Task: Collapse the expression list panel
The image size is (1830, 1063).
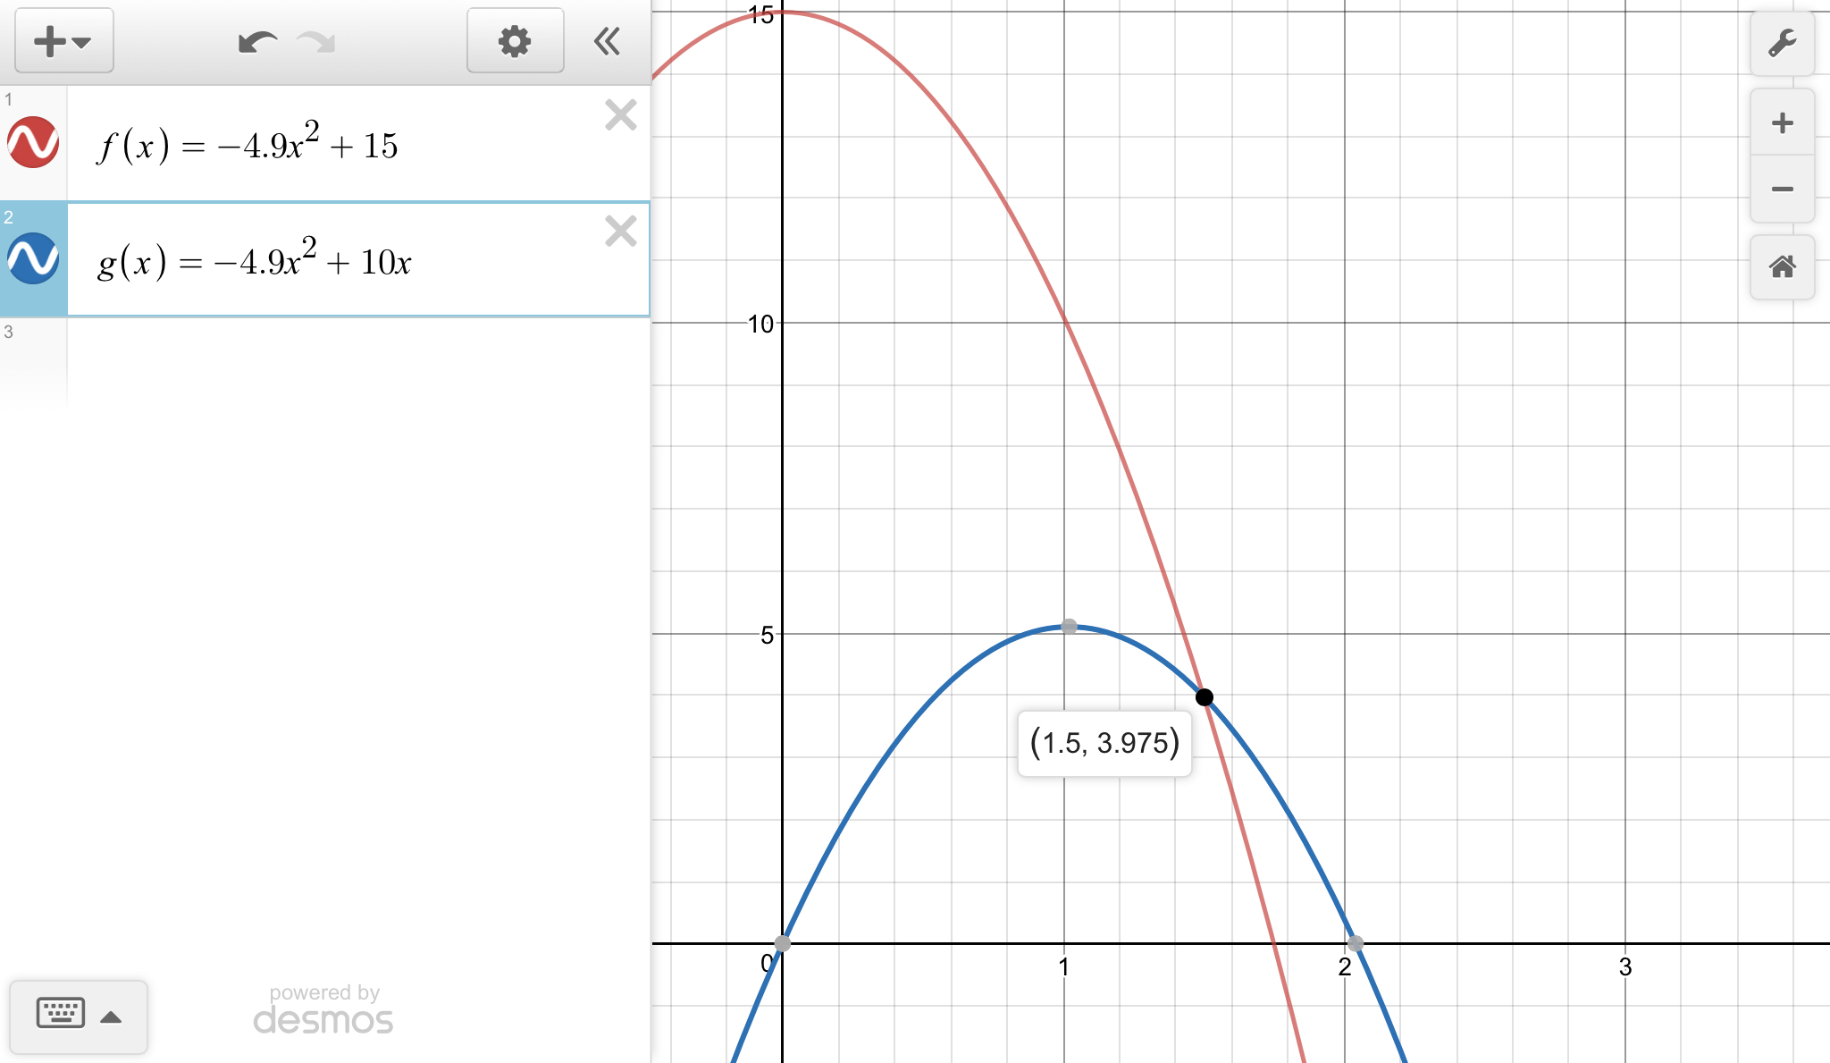Action: pos(608,41)
